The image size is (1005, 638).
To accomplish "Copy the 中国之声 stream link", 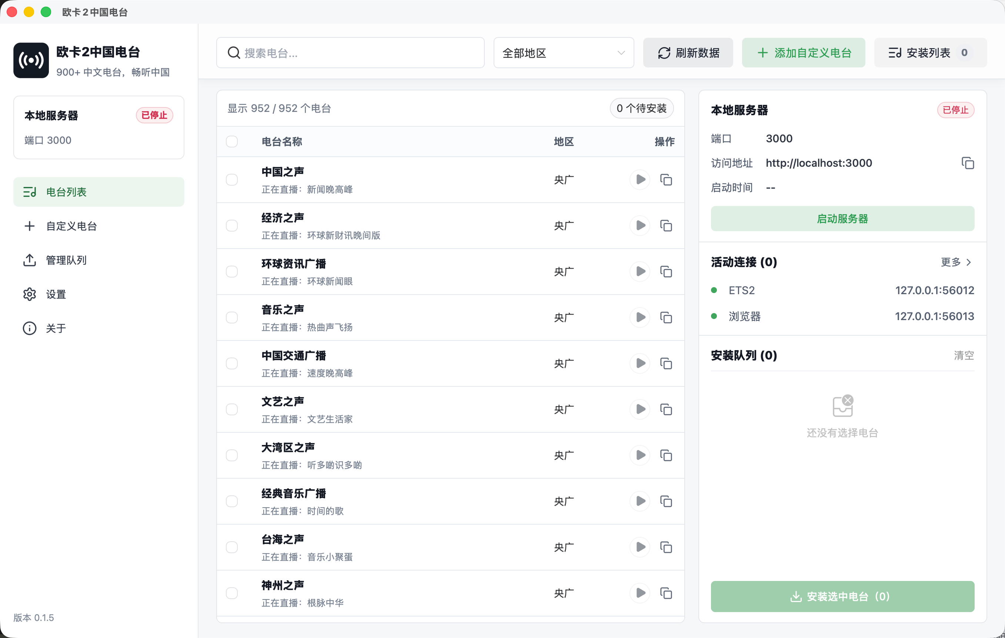I will pos(666,180).
